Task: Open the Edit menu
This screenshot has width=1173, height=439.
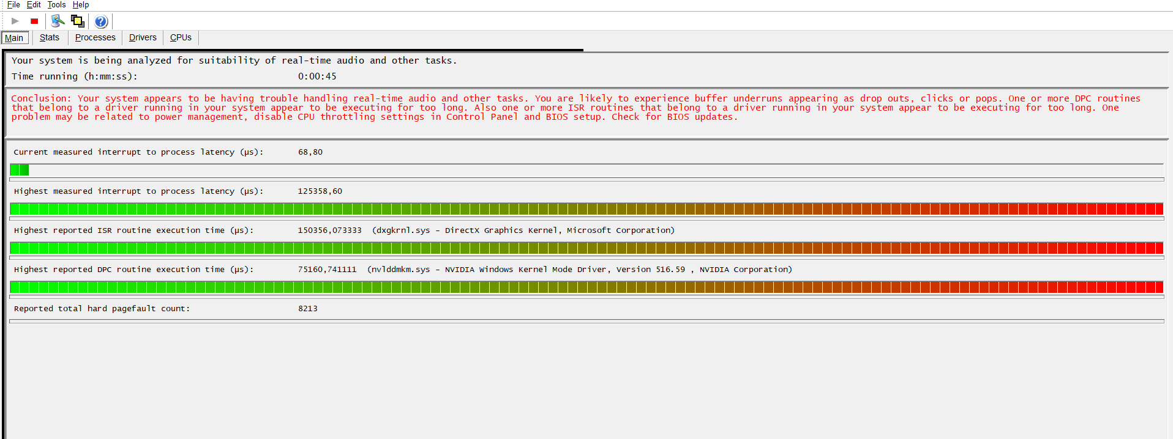Action: 34,5
